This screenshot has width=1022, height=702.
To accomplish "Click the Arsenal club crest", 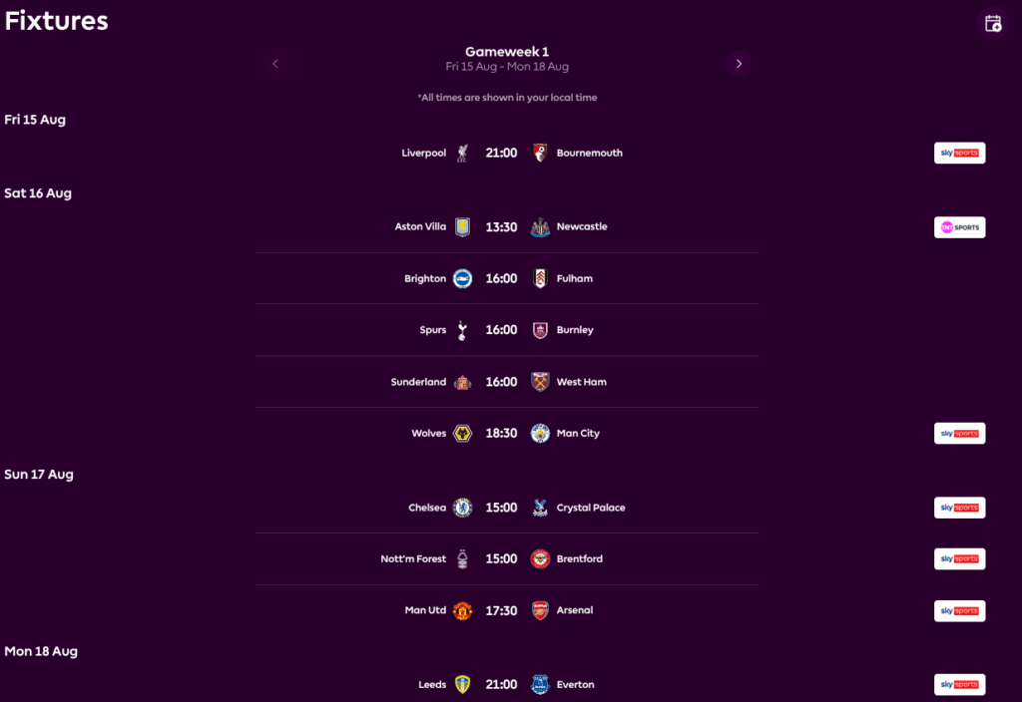I will [538, 610].
